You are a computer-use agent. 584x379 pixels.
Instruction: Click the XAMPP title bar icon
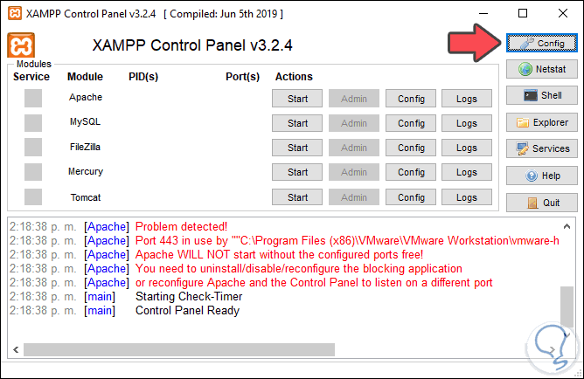pos(15,14)
